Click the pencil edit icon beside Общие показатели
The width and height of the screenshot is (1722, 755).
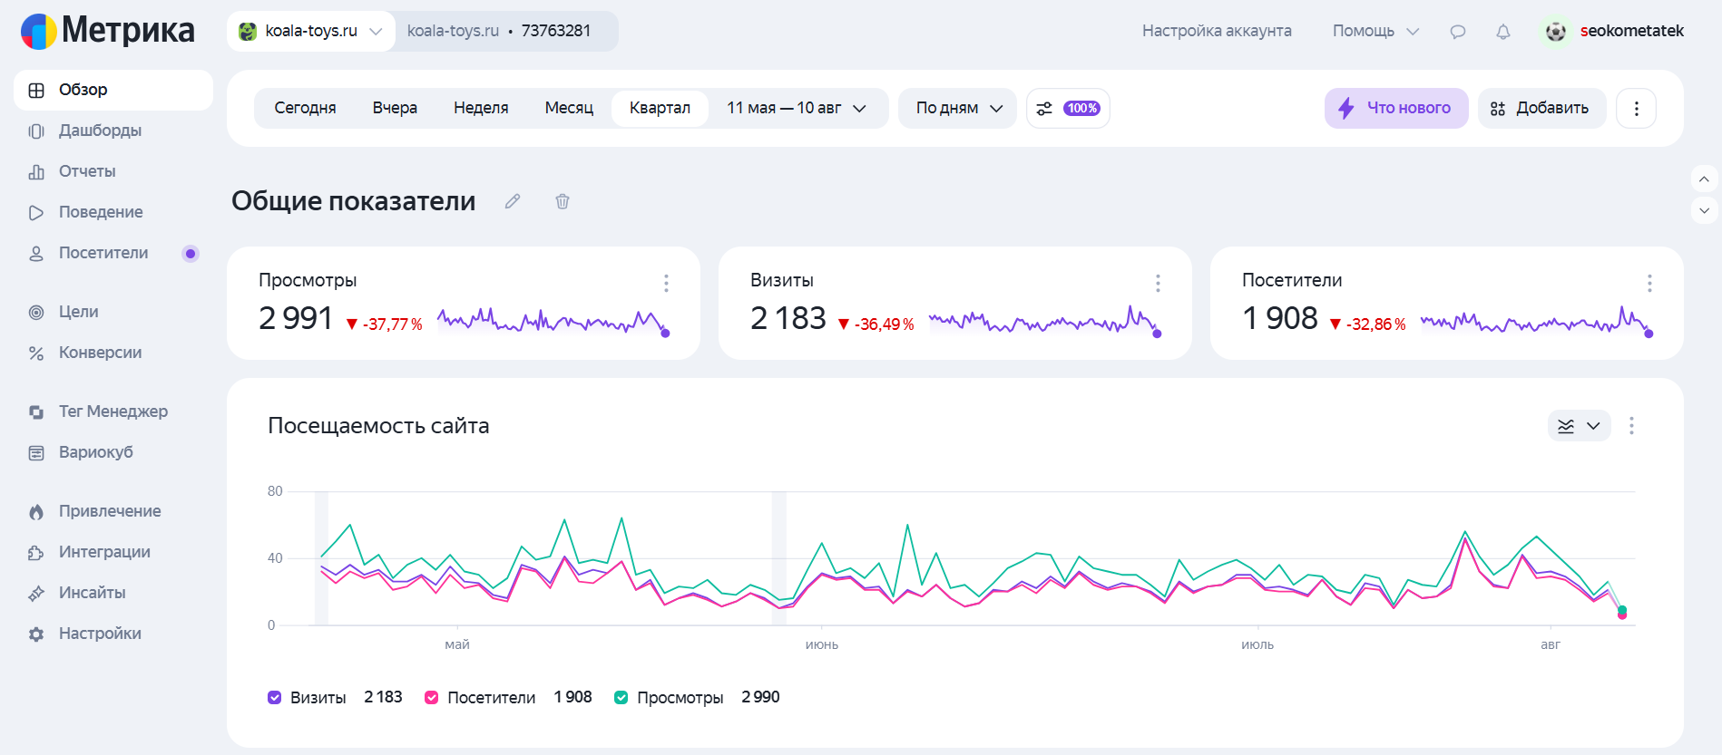pos(513,201)
